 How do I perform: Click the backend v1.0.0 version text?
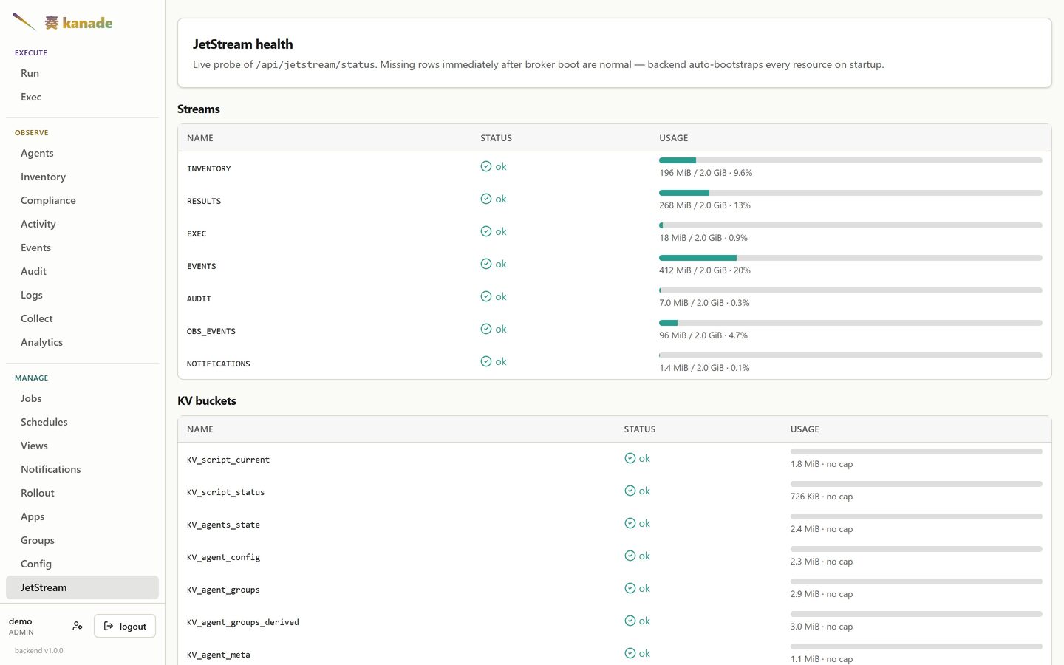39,651
